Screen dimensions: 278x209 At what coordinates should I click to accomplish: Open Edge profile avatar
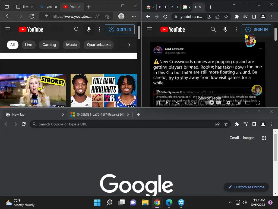click(x=121, y=16)
